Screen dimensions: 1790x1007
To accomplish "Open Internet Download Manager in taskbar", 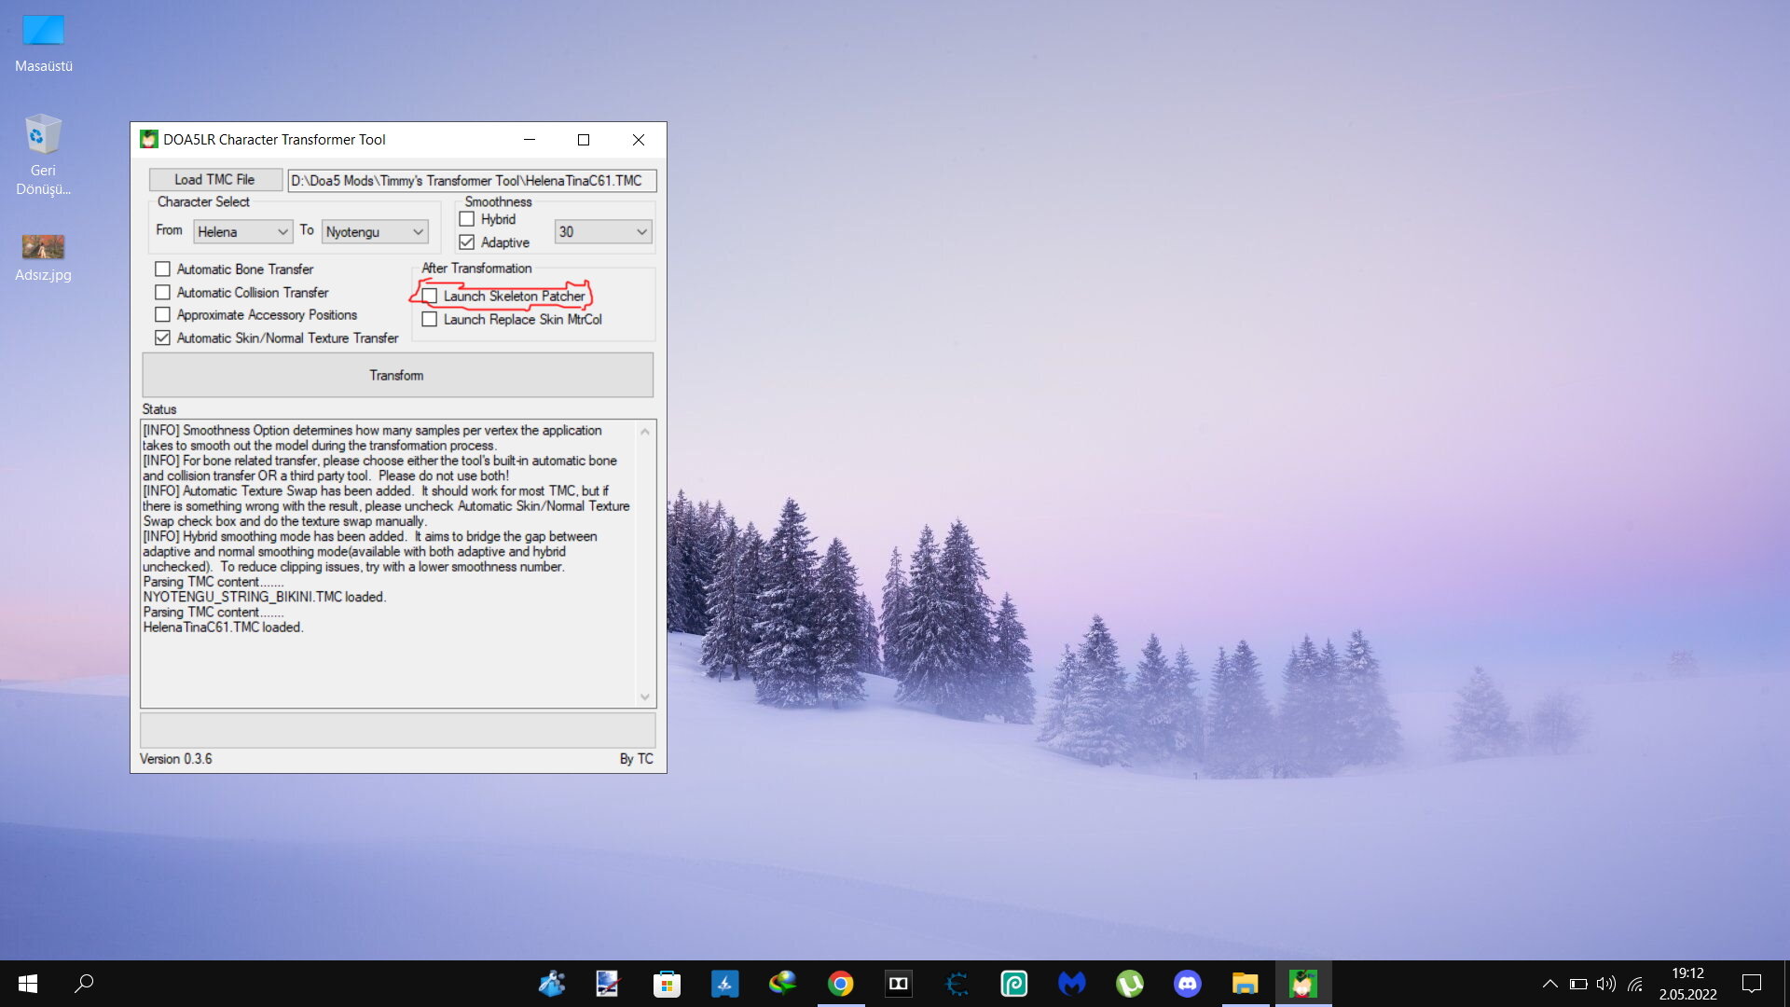I will (782, 984).
